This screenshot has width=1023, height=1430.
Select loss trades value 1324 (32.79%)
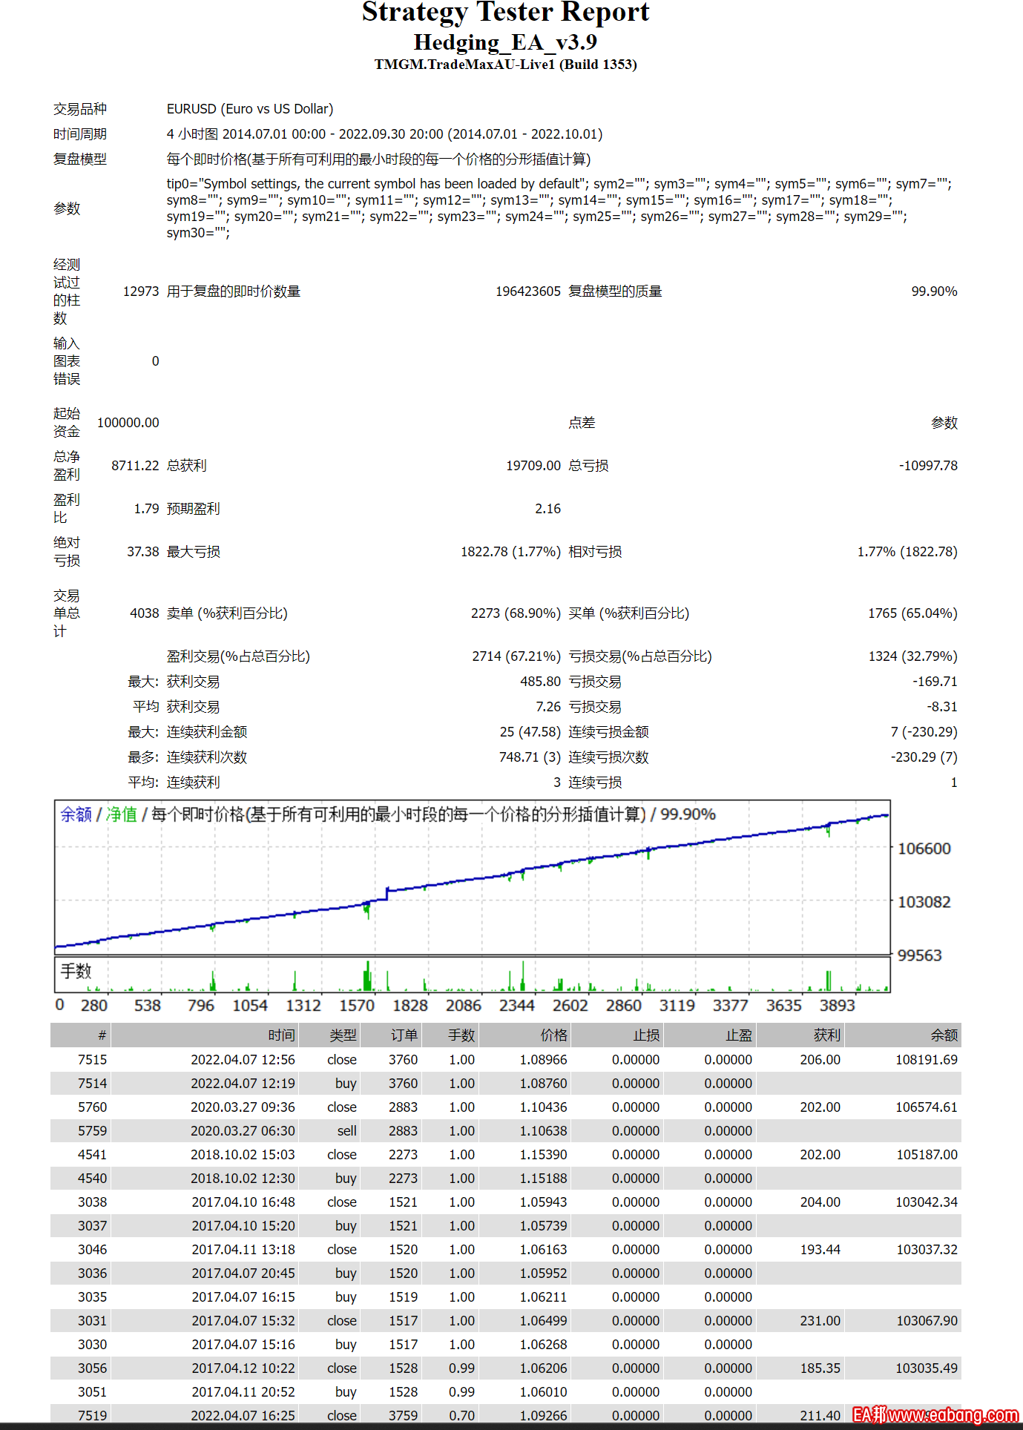point(913,656)
